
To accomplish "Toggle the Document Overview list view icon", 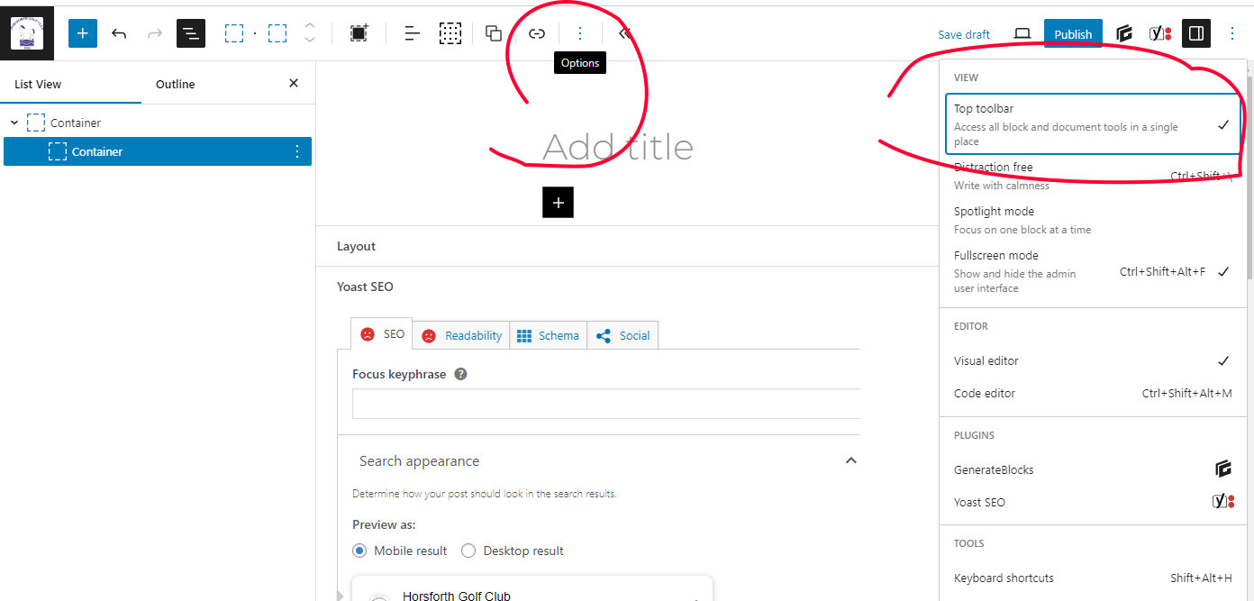I will (x=191, y=33).
